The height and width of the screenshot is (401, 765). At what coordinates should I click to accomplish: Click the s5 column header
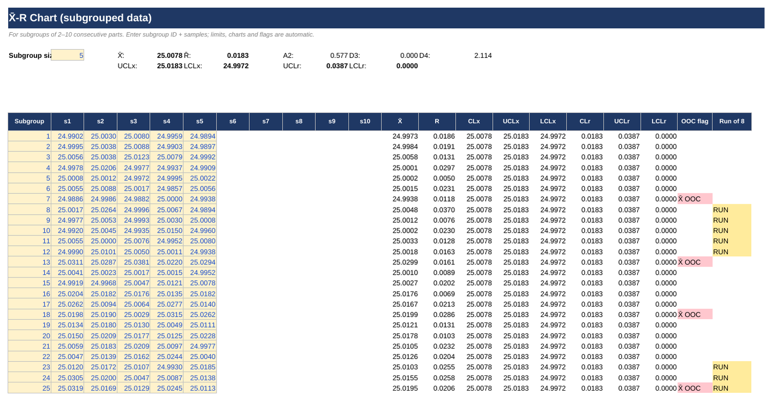click(199, 121)
